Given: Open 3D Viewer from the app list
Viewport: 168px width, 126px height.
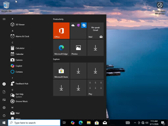Looking at the screenshot, I should pos(29,25).
